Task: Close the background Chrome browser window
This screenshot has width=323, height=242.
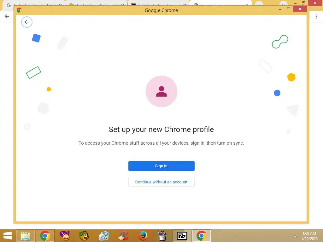Action: 315,3
